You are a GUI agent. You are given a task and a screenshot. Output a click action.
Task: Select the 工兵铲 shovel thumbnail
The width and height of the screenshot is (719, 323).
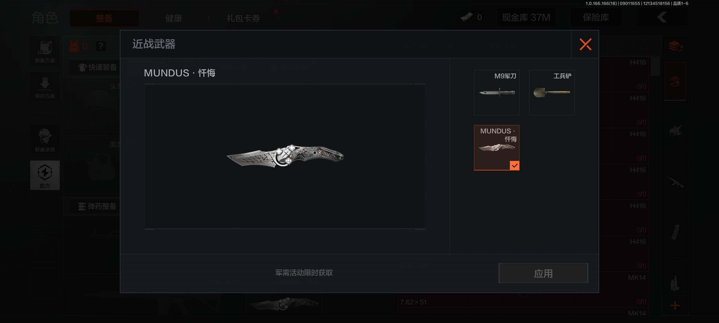point(552,93)
